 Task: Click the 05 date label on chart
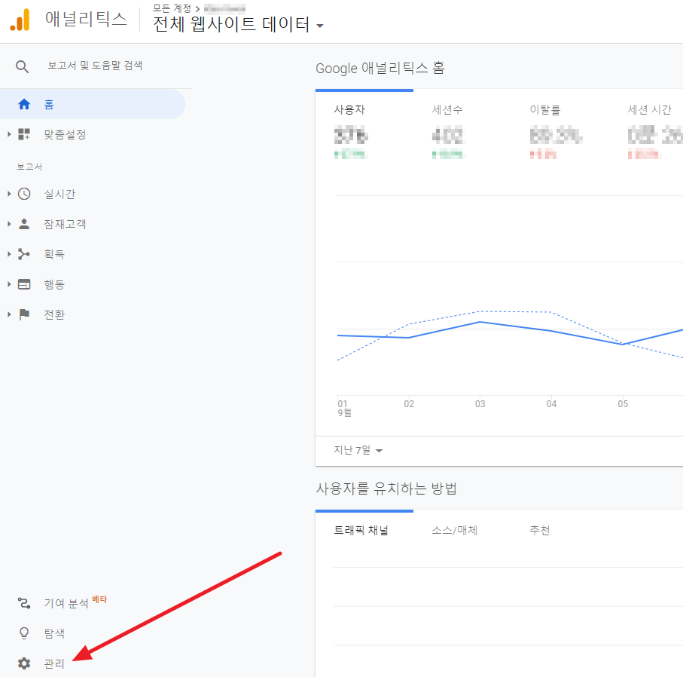623,404
